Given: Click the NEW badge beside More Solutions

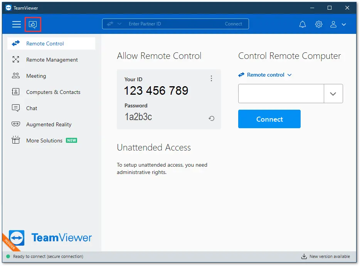Looking at the screenshot, I should [x=71, y=141].
